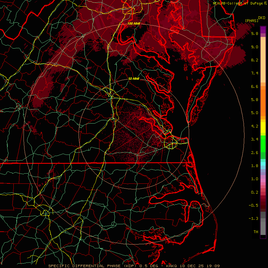This screenshot has width=268, height=268.
Task: Click the DKD unit label
Action: click(262, 18)
